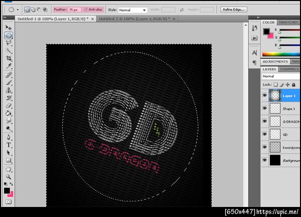Open the Color panel tab

pos(268,22)
